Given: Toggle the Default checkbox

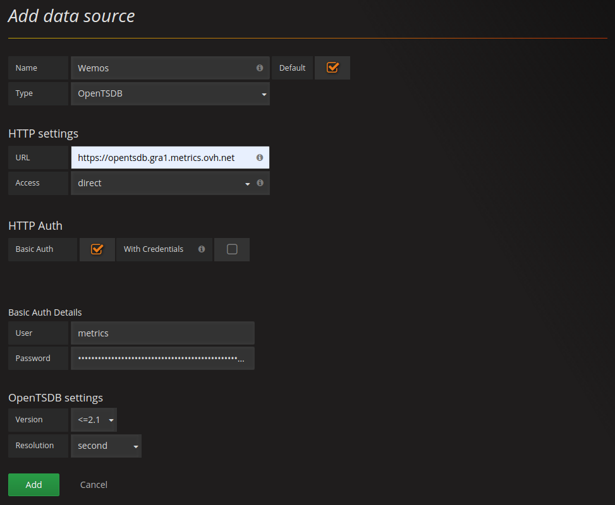Looking at the screenshot, I should tap(332, 68).
